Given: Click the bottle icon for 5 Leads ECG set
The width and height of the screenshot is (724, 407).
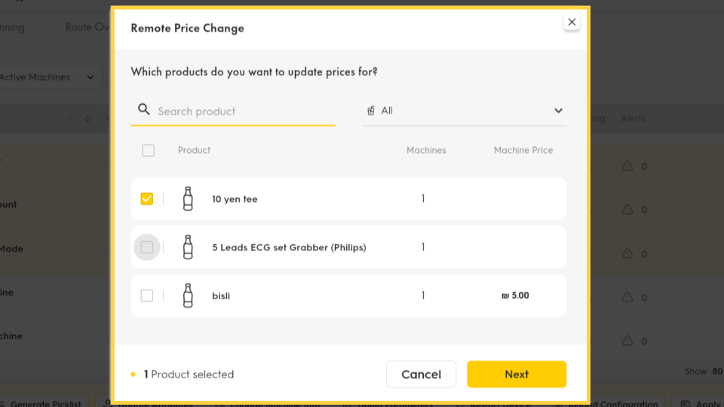Looking at the screenshot, I should 188,247.
